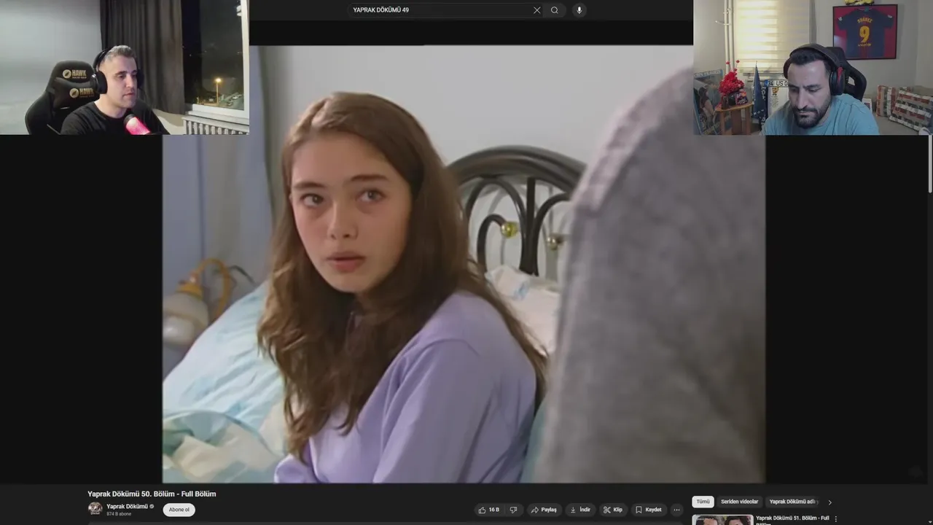Click the magnifier search button
The height and width of the screenshot is (525, 933).
555,10
